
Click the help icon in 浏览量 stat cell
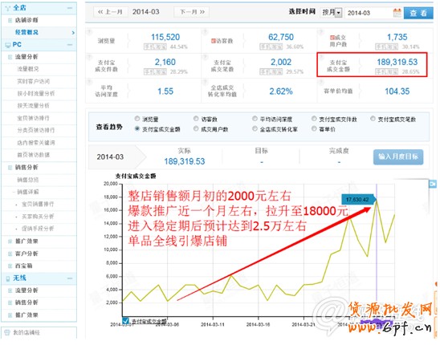tap(89, 32)
